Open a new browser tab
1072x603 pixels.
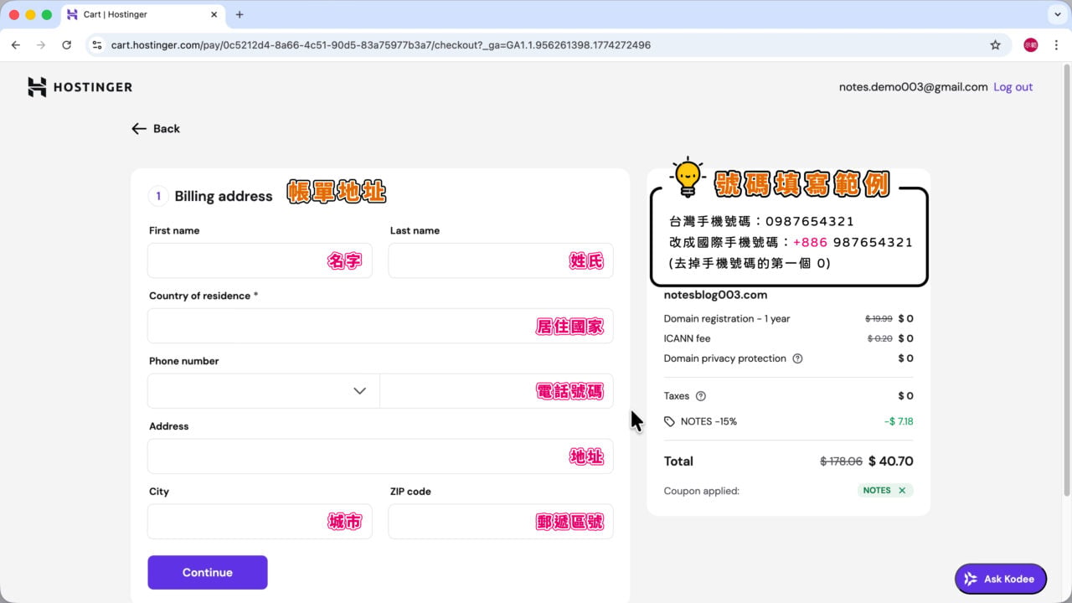[240, 15]
